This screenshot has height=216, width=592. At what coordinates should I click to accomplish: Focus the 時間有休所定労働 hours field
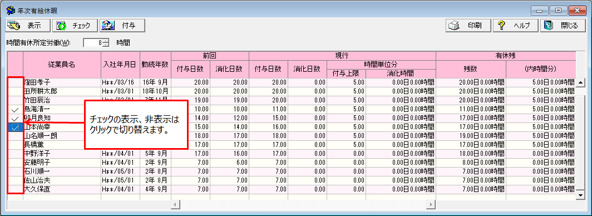tap(93, 43)
